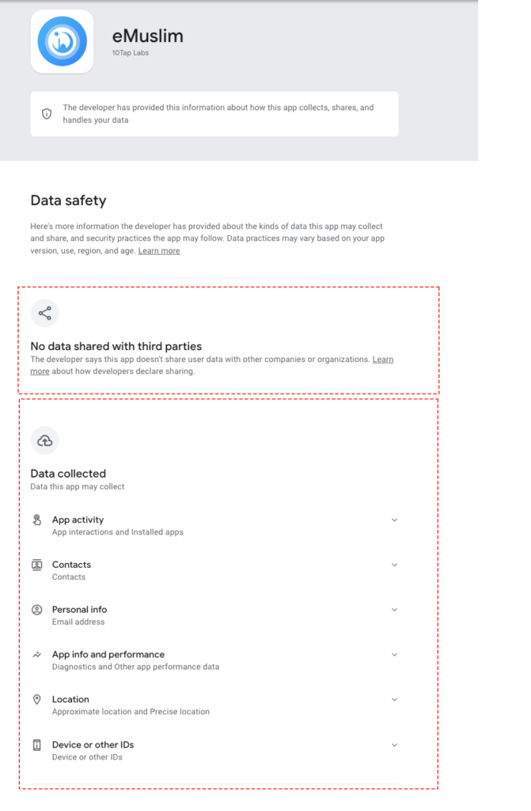The height and width of the screenshot is (811, 531).
Task: Click the Location pin icon
Action: pyautogui.click(x=36, y=700)
